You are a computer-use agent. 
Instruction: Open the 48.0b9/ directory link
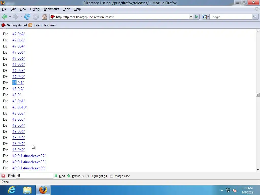point(18,150)
